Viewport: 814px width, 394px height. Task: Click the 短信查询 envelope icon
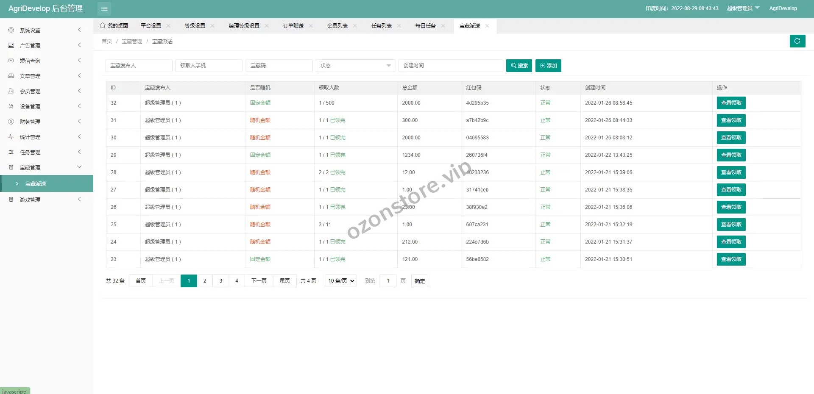click(x=11, y=61)
